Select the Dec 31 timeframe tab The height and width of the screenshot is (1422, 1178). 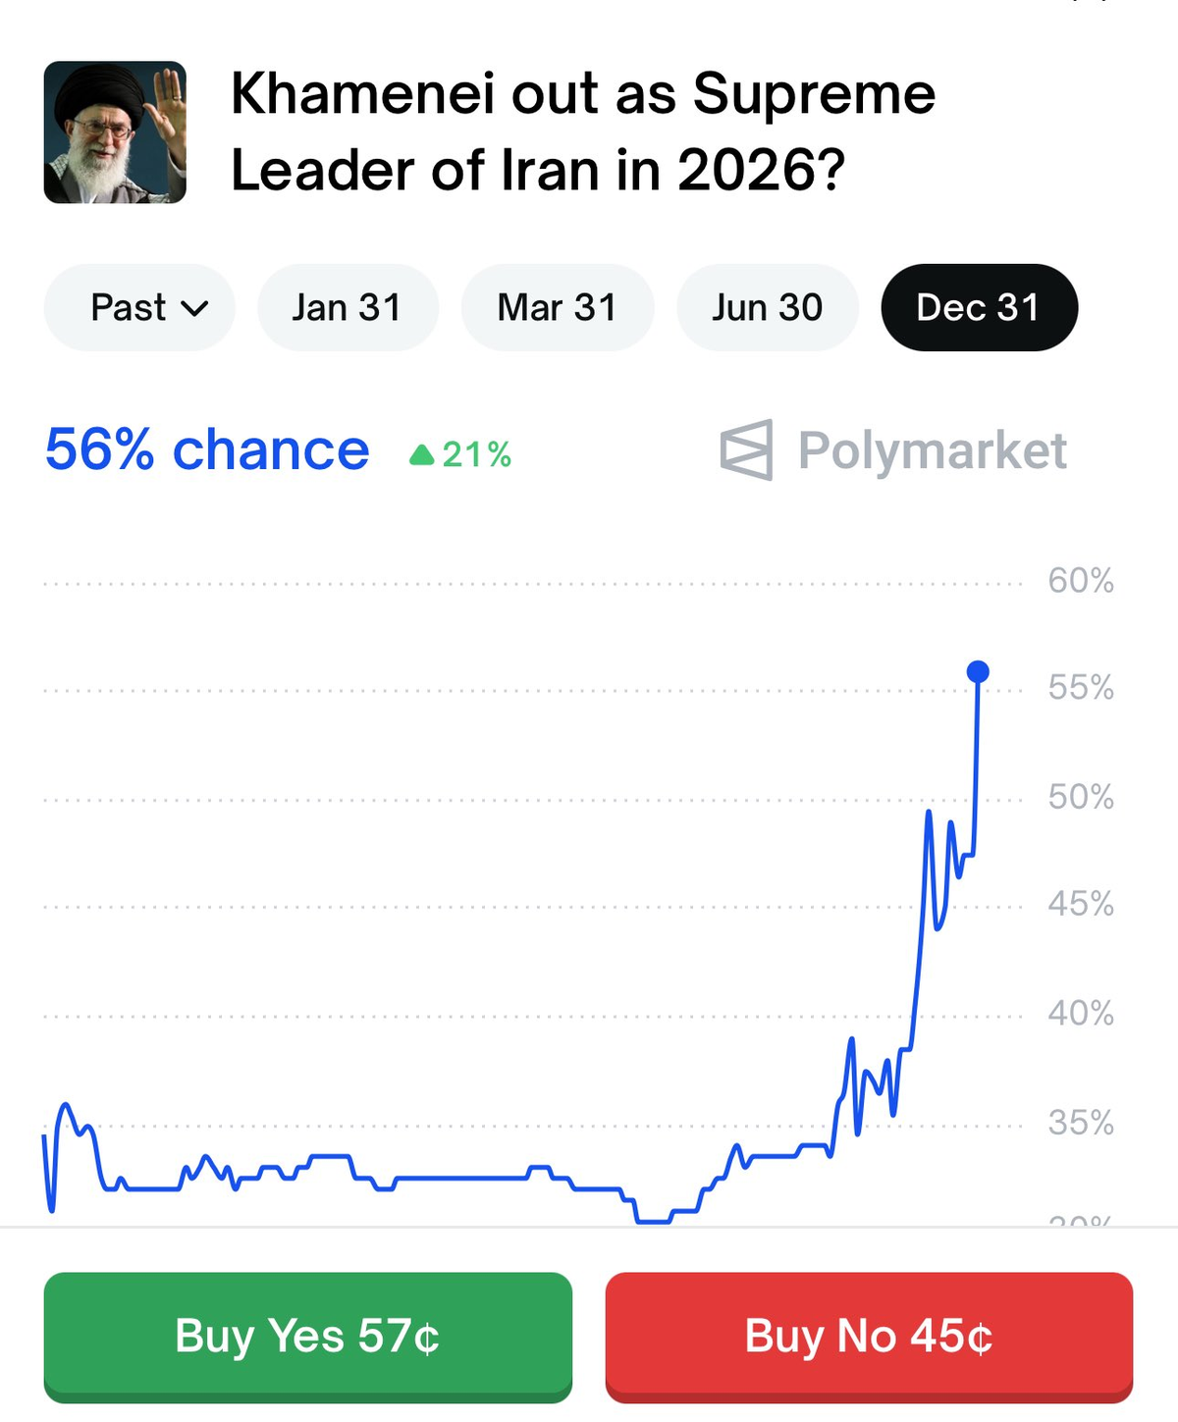978,307
